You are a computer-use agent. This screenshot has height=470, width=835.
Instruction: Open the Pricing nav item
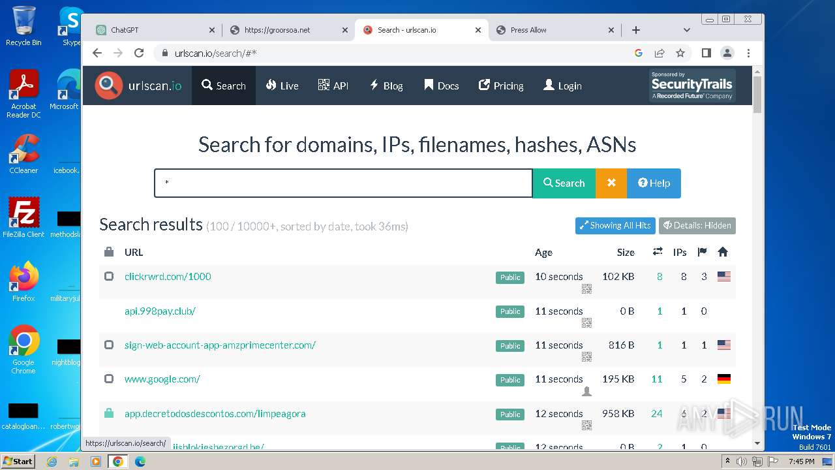point(501,86)
